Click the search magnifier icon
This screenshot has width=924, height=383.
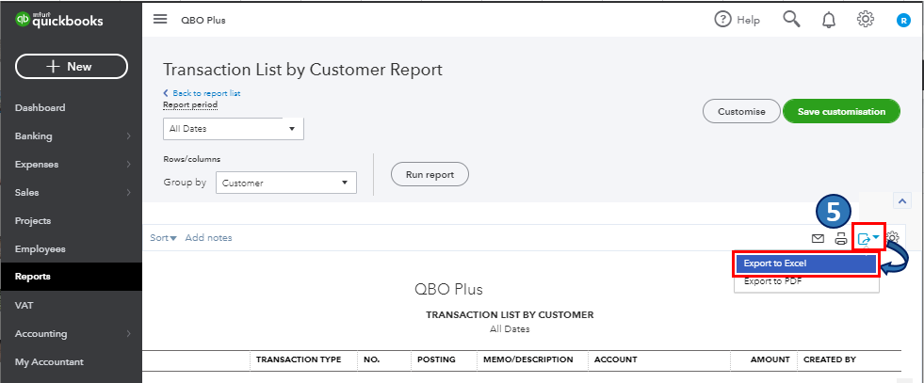tap(792, 20)
